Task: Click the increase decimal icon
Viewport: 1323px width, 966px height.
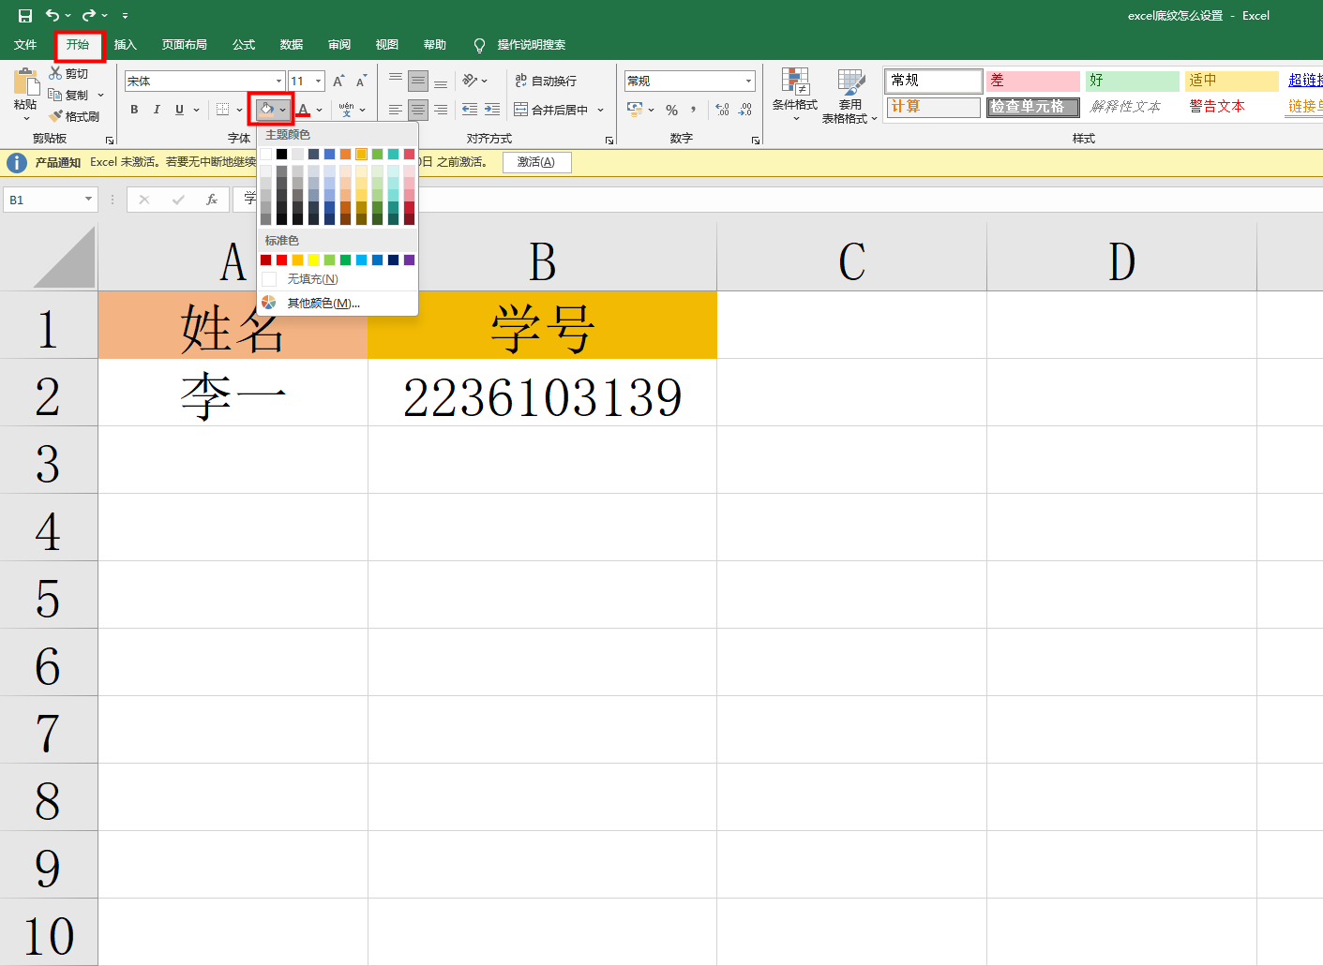Action: coord(722,110)
